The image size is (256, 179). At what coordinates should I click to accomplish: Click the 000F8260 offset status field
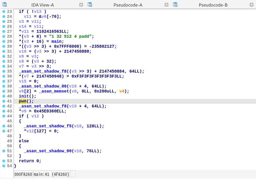point(23,174)
